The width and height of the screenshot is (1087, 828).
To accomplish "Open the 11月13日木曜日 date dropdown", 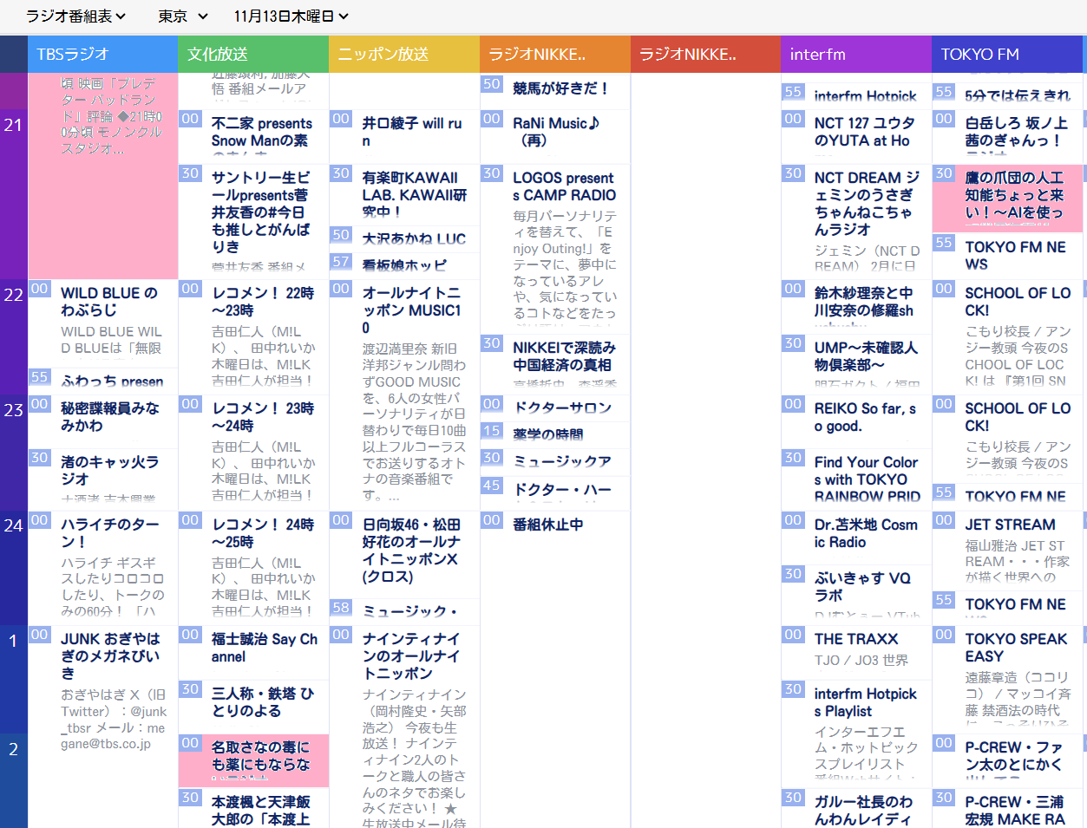I will pos(291,16).
